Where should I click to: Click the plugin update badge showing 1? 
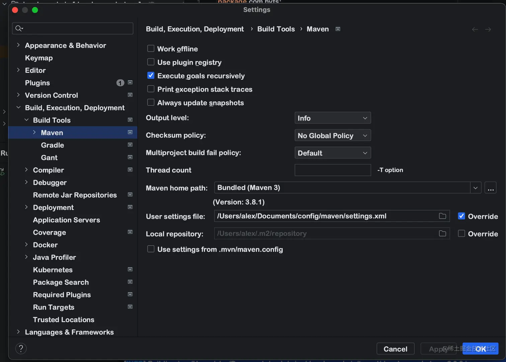120,83
